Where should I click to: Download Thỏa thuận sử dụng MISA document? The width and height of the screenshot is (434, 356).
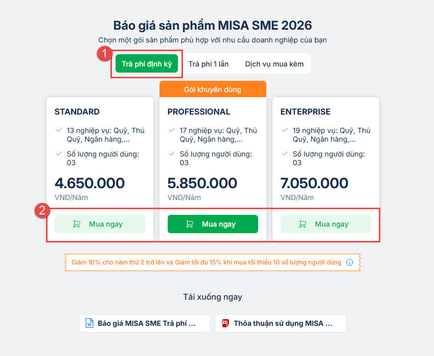click(283, 323)
